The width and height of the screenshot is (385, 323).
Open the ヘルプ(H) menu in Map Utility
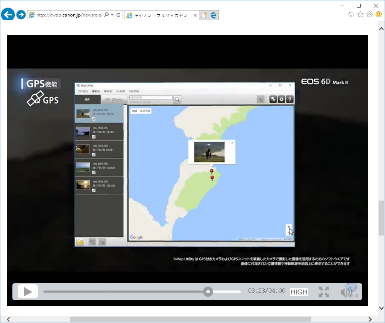(x=134, y=91)
